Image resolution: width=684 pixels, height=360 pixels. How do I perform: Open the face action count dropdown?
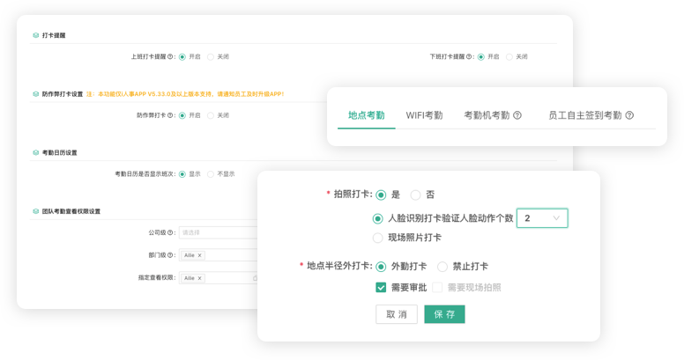click(542, 218)
